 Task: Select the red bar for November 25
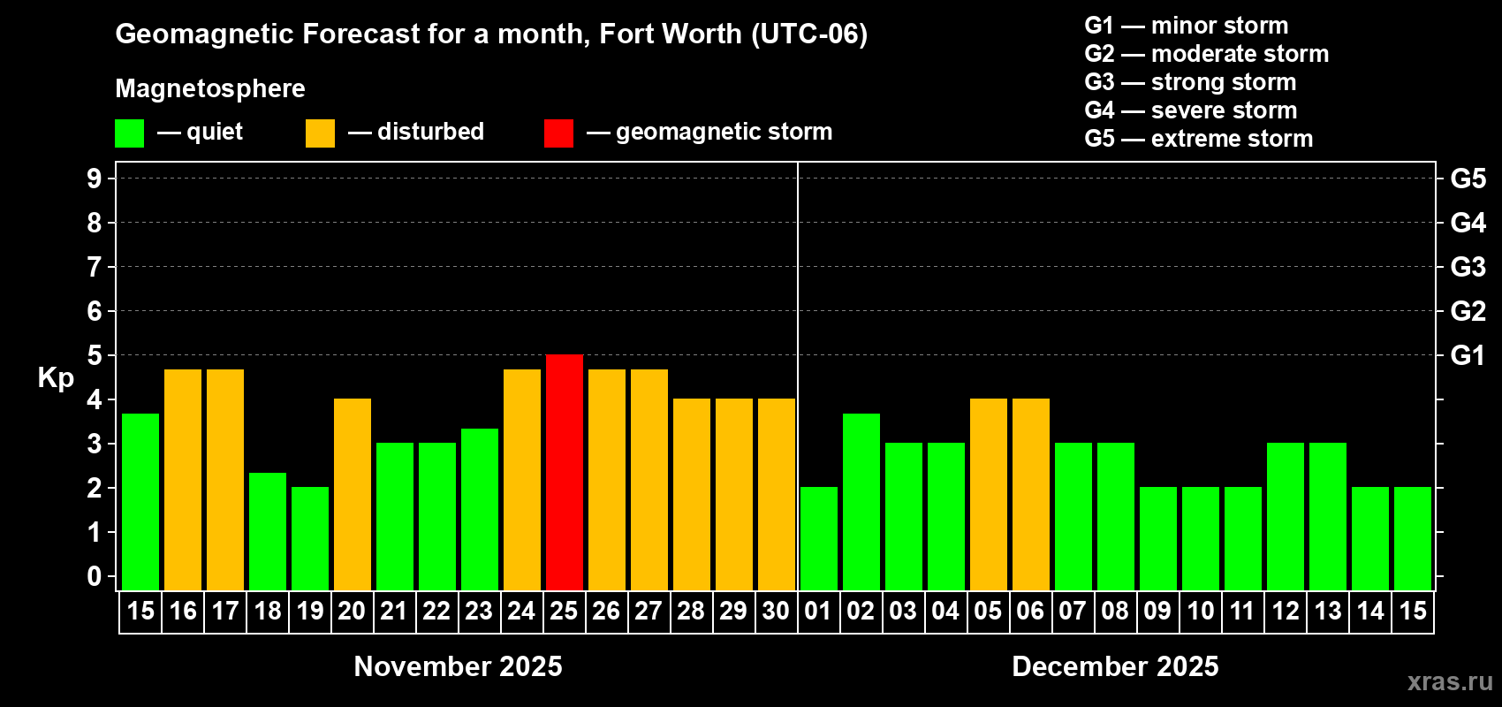tap(565, 472)
